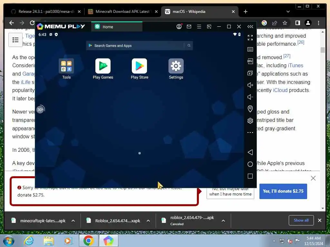Click citation reference 26
This screenshot has width=330, height=247.
(x=301, y=42)
